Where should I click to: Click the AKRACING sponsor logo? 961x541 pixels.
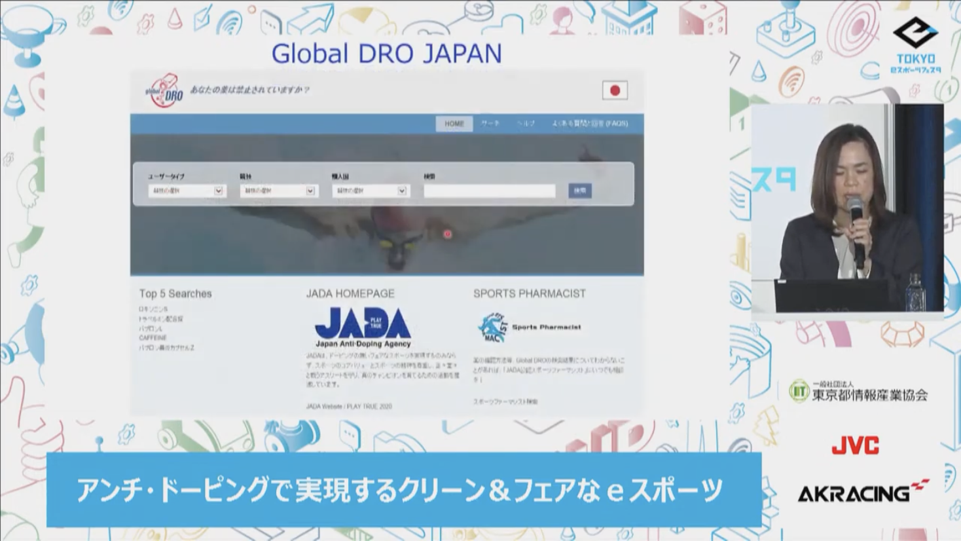coord(863,491)
